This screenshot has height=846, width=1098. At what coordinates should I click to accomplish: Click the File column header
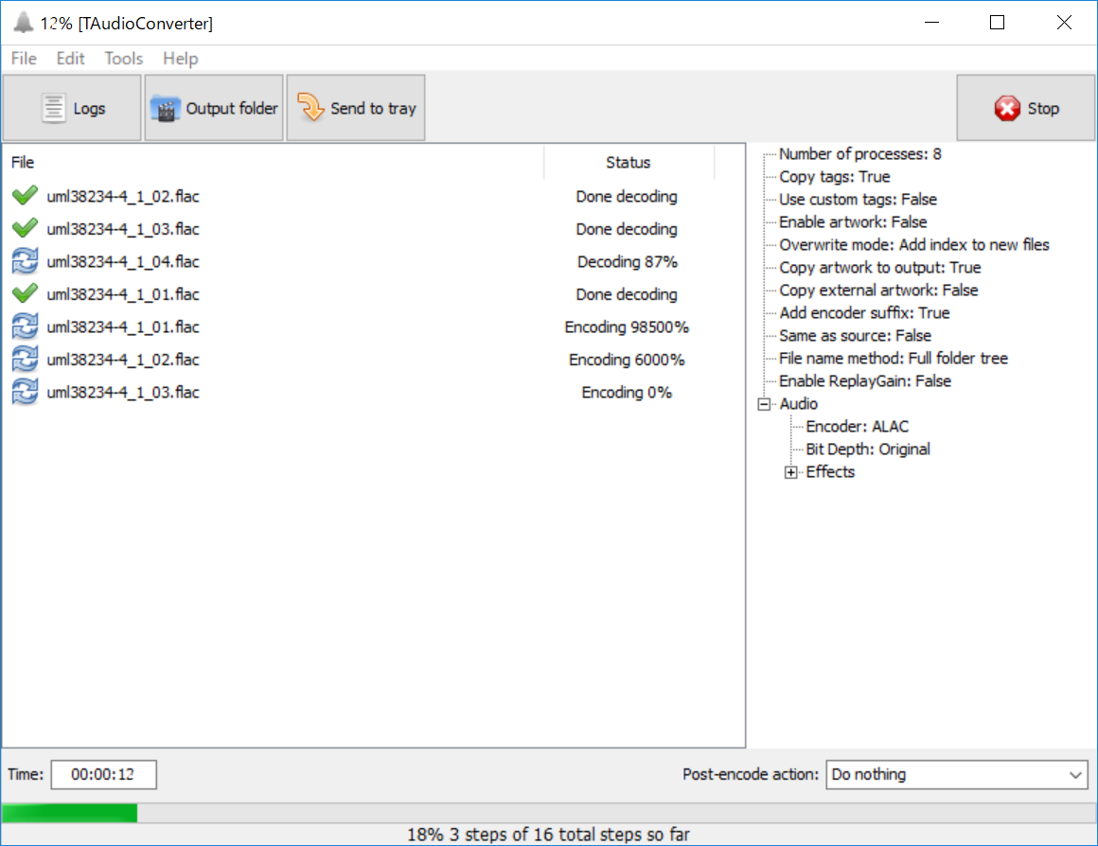click(x=23, y=163)
